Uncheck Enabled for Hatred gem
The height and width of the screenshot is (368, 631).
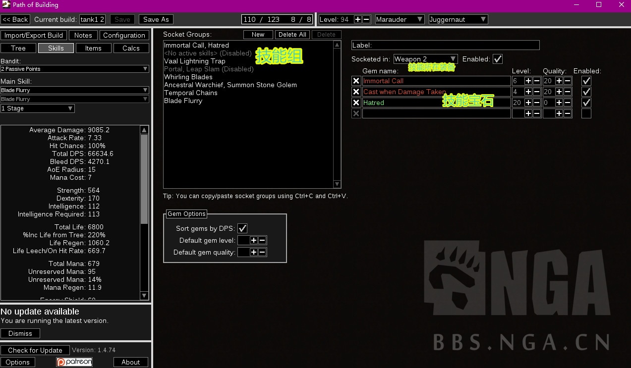point(586,103)
